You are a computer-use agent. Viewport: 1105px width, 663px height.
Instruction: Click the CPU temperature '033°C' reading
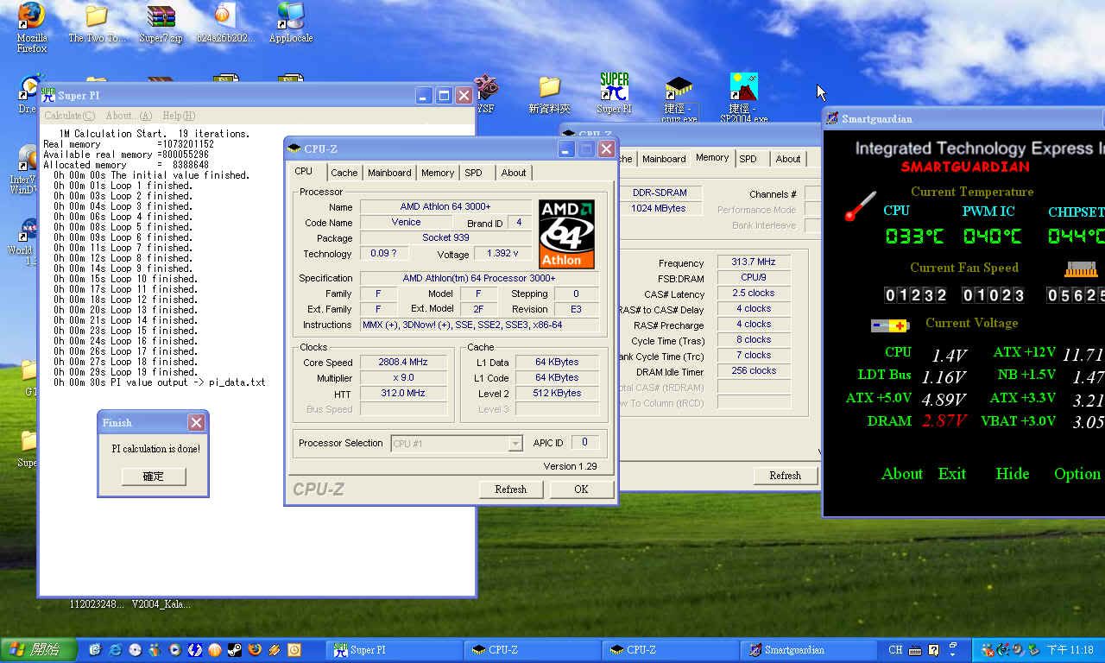[915, 236]
